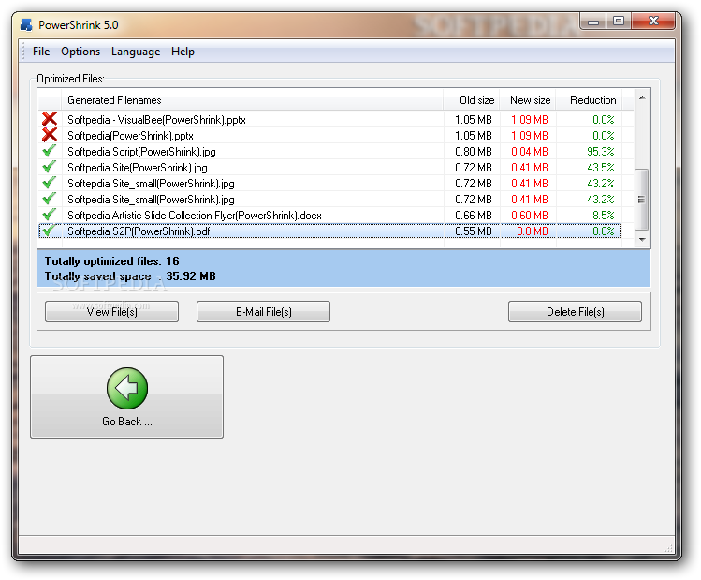Click the Delete File(s) button

[575, 311]
